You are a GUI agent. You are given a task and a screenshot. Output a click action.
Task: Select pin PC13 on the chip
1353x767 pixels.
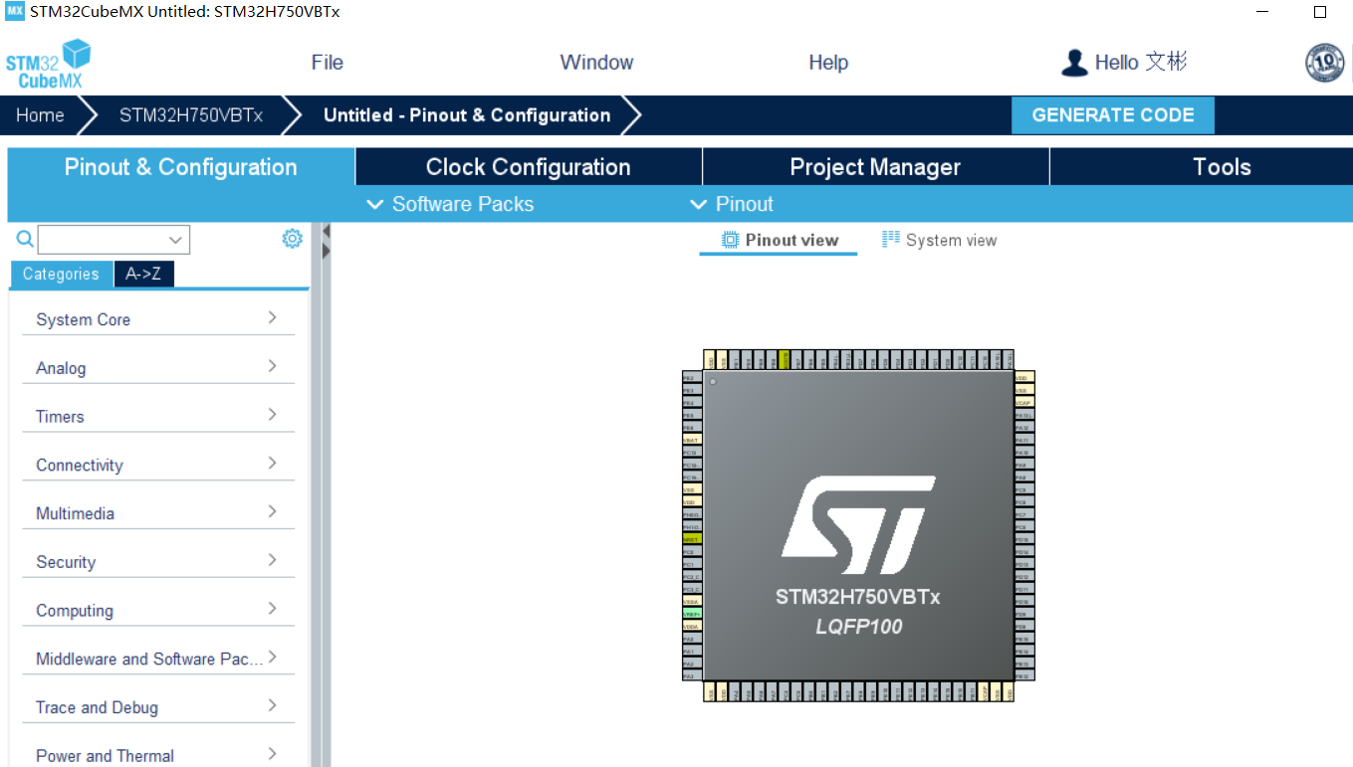(692, 452)
